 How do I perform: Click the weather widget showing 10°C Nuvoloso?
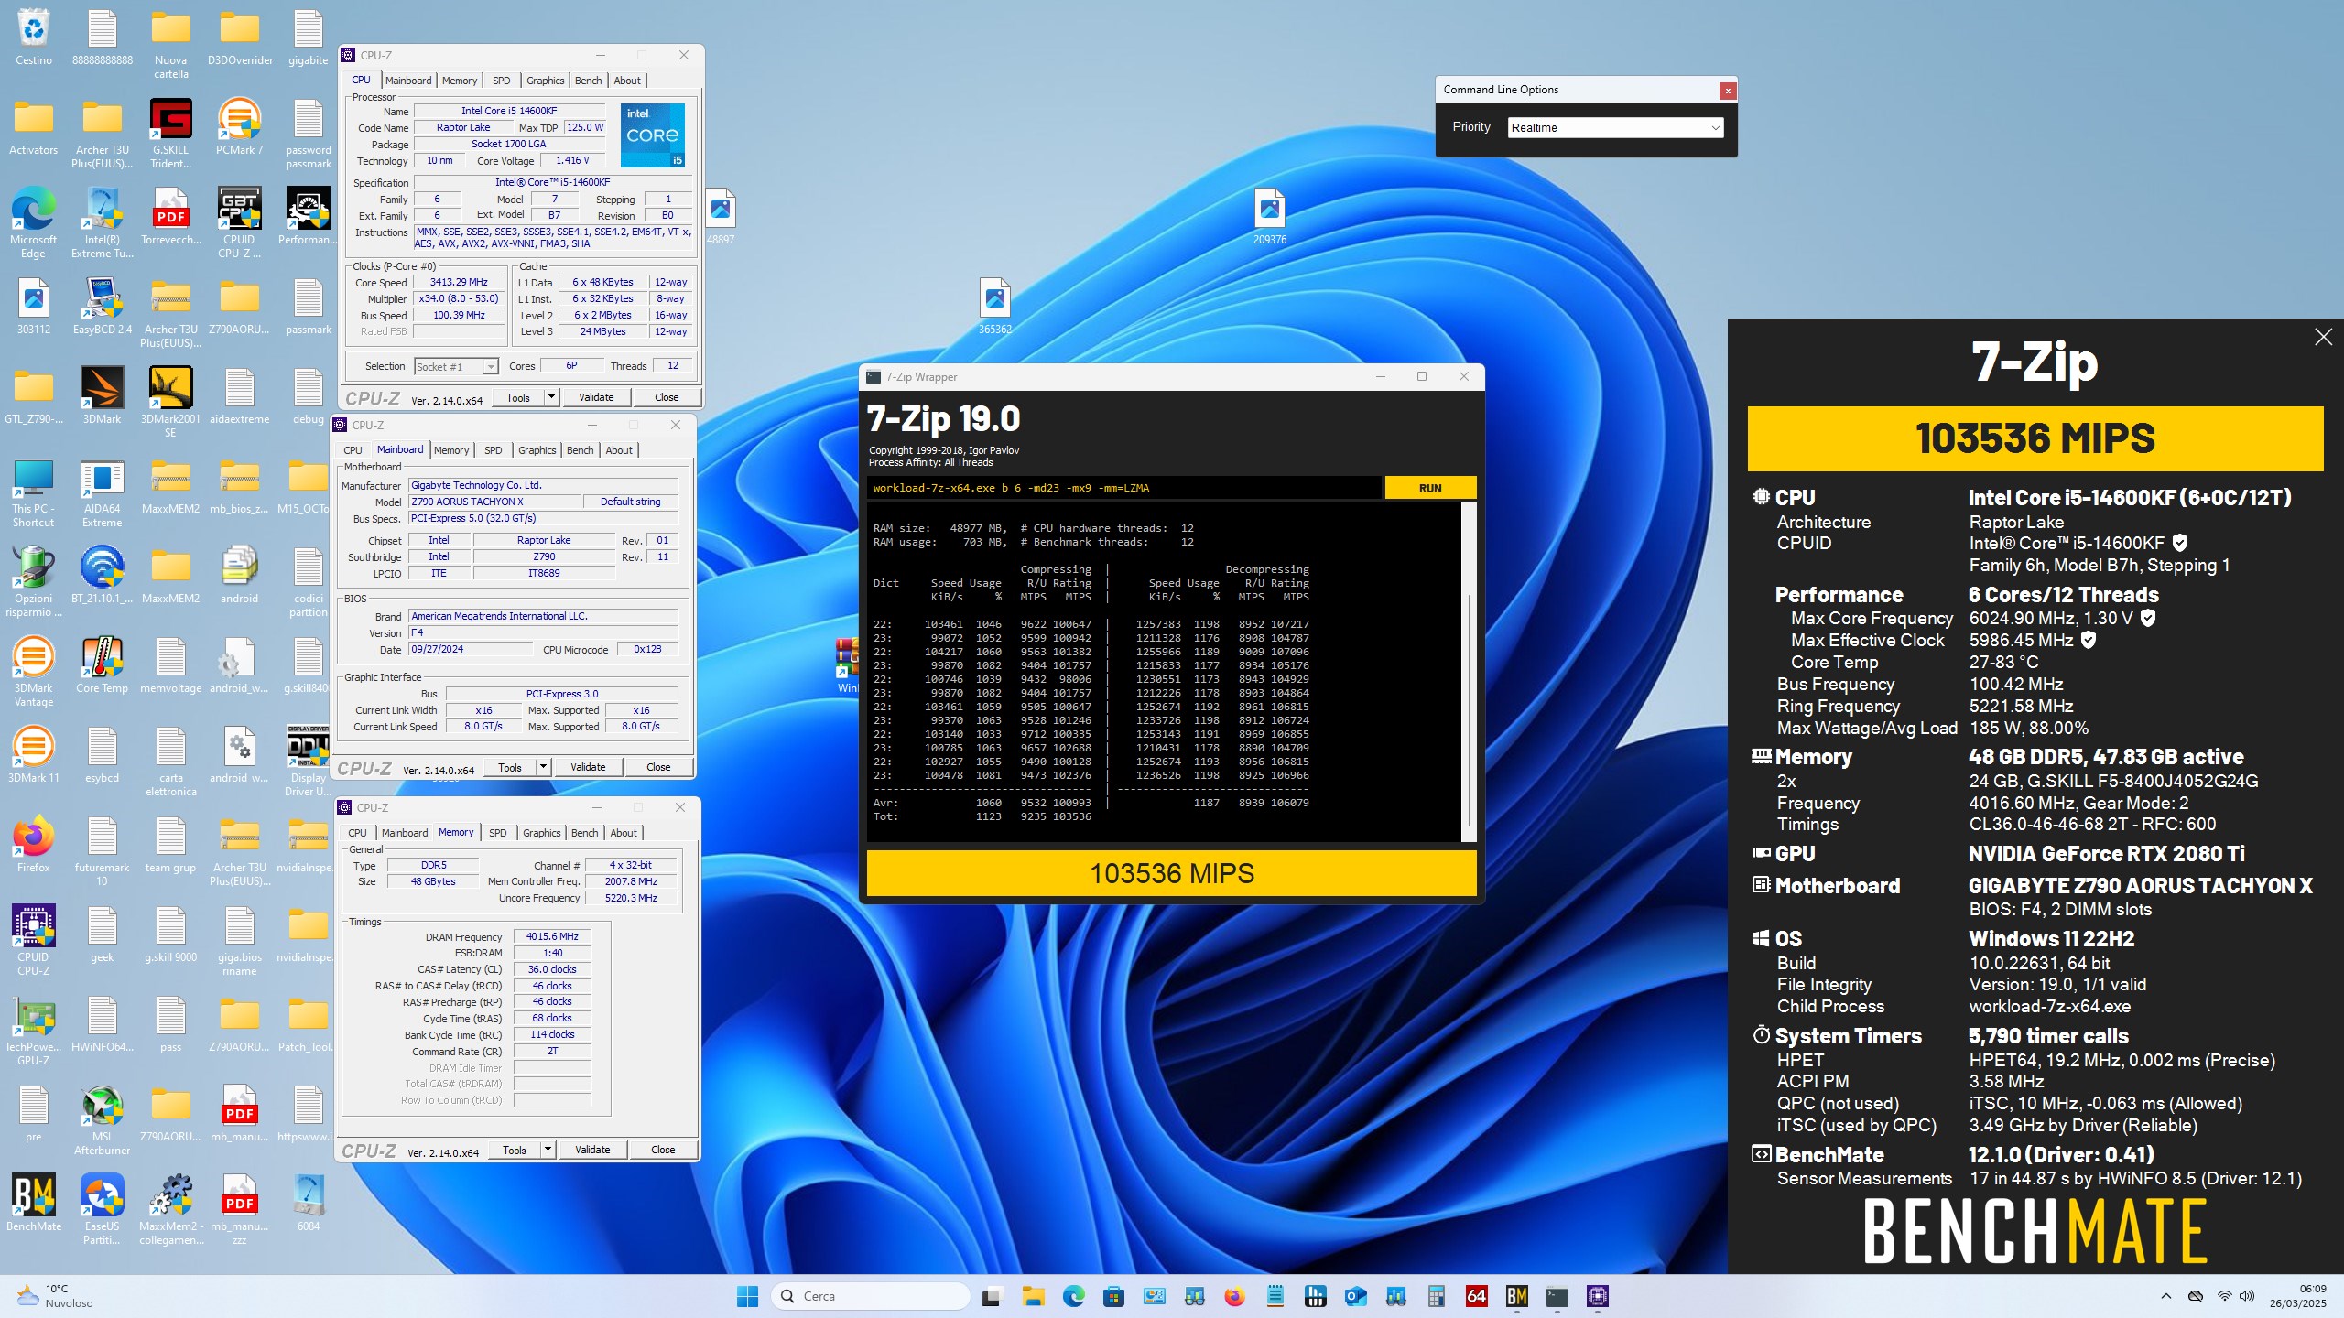pos(57,1296)
